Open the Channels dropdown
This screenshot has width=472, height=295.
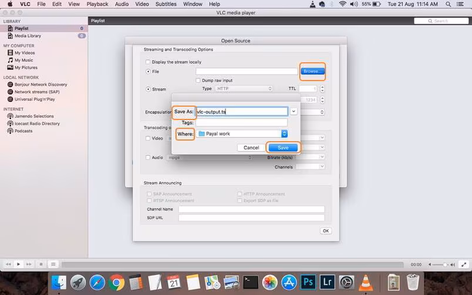(x=311, y=167)
